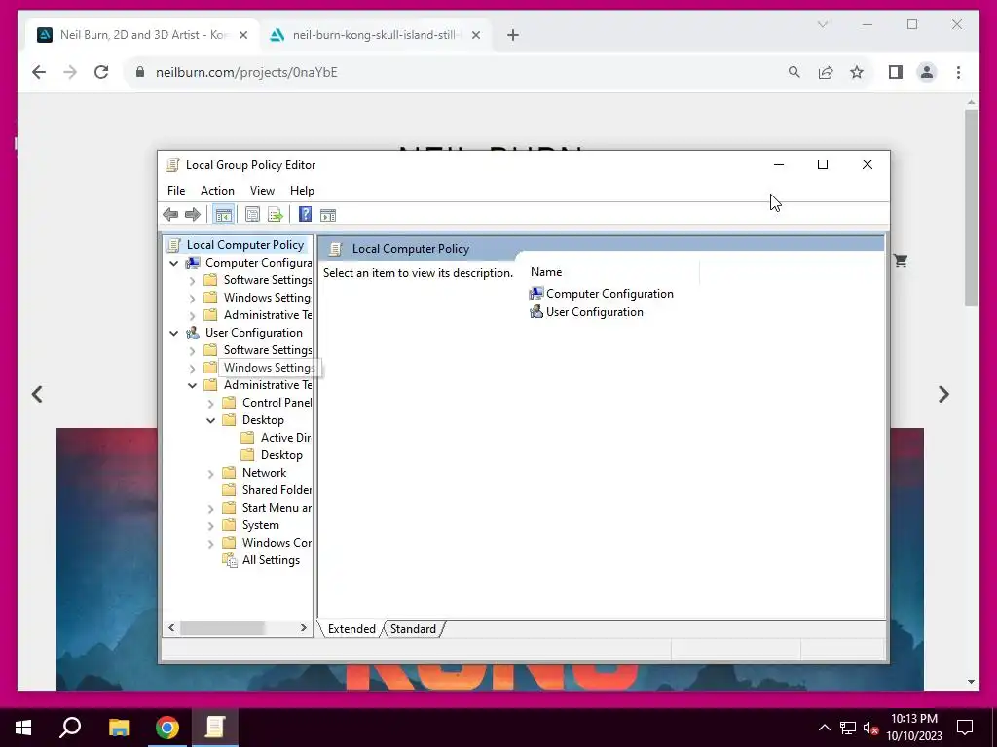Click the blue Help toolbar icon
Viewport: 997px width, 747px height.
pyautogui.click(x=305, y=215)
